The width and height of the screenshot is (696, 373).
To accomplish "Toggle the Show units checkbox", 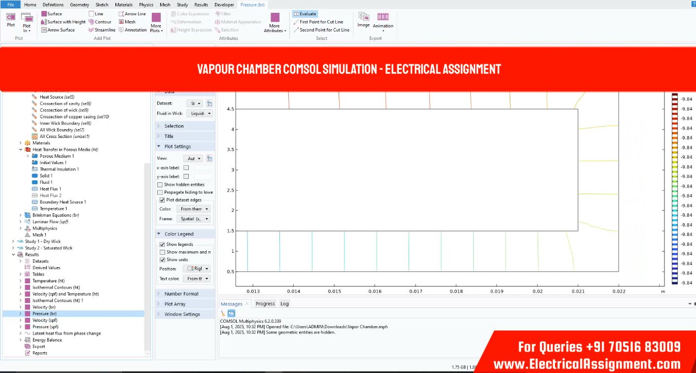I will pyautogui.click(x=162, y=260).
